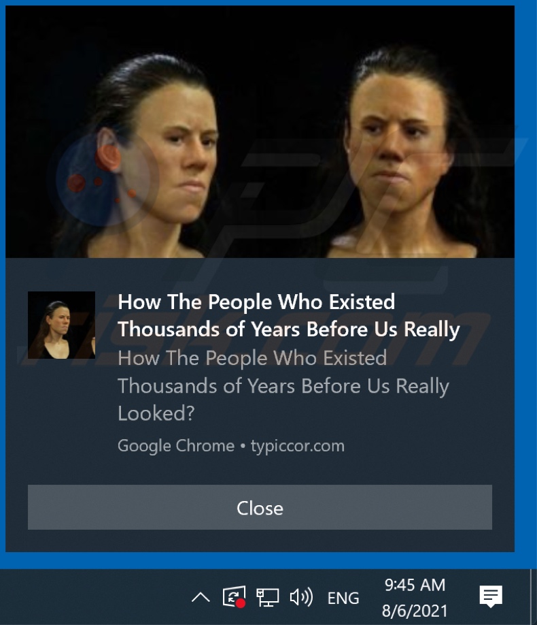Screen dimensions: 537x625
Task: Open the Action Center notifications icon
Action: tap(491, 596)
